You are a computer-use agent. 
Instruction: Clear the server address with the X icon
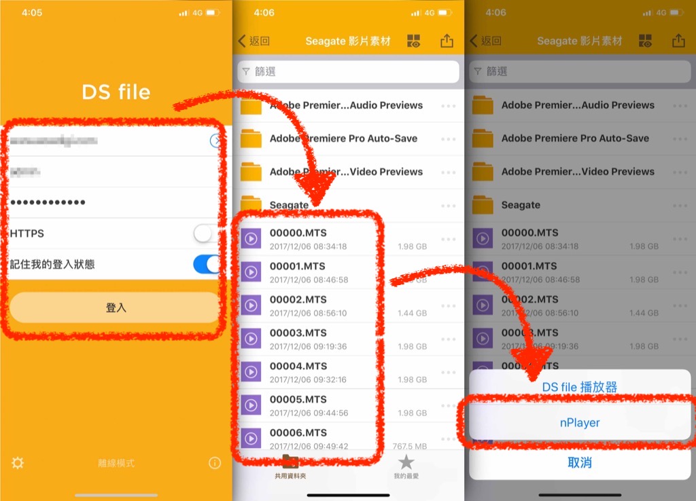point(215,141)
